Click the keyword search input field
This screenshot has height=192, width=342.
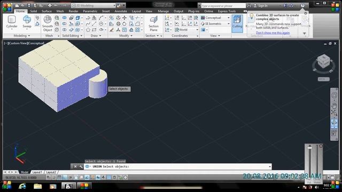(x=223, y=6)
